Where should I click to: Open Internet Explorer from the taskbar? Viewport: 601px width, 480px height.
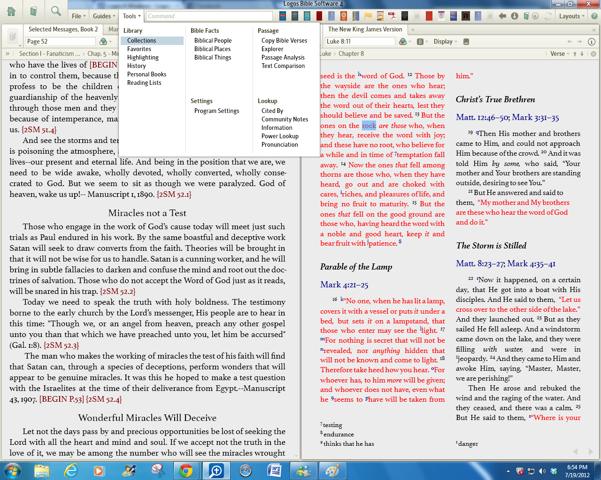(71, 471)
